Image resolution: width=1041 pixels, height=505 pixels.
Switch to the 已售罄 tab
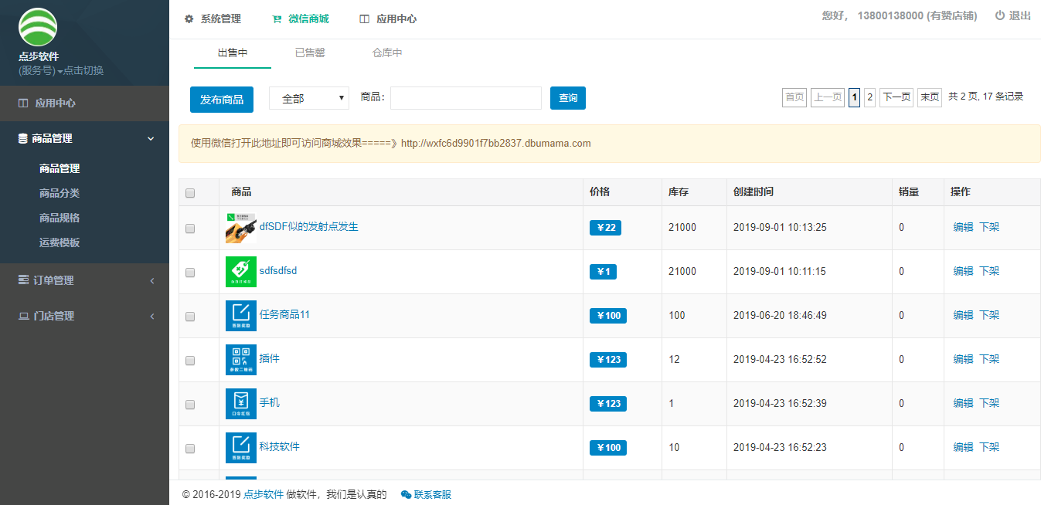310,53
